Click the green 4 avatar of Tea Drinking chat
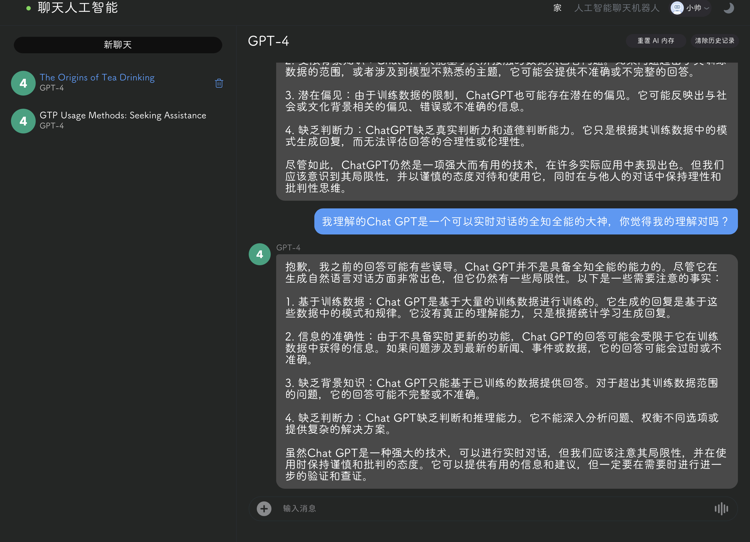750x542 pixels. tap(23, 83)
